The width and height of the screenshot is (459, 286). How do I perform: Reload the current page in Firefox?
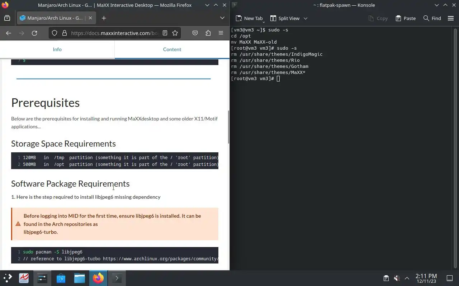tap(34, 33)
